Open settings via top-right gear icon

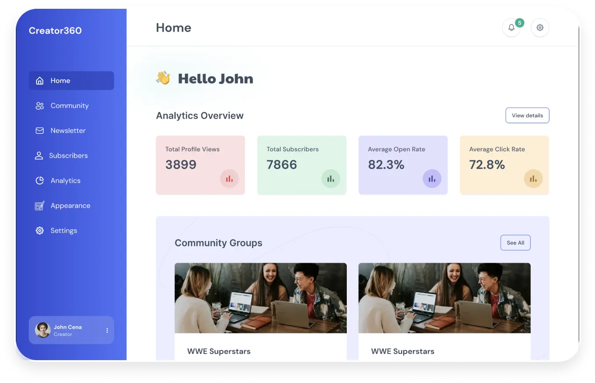540,28
